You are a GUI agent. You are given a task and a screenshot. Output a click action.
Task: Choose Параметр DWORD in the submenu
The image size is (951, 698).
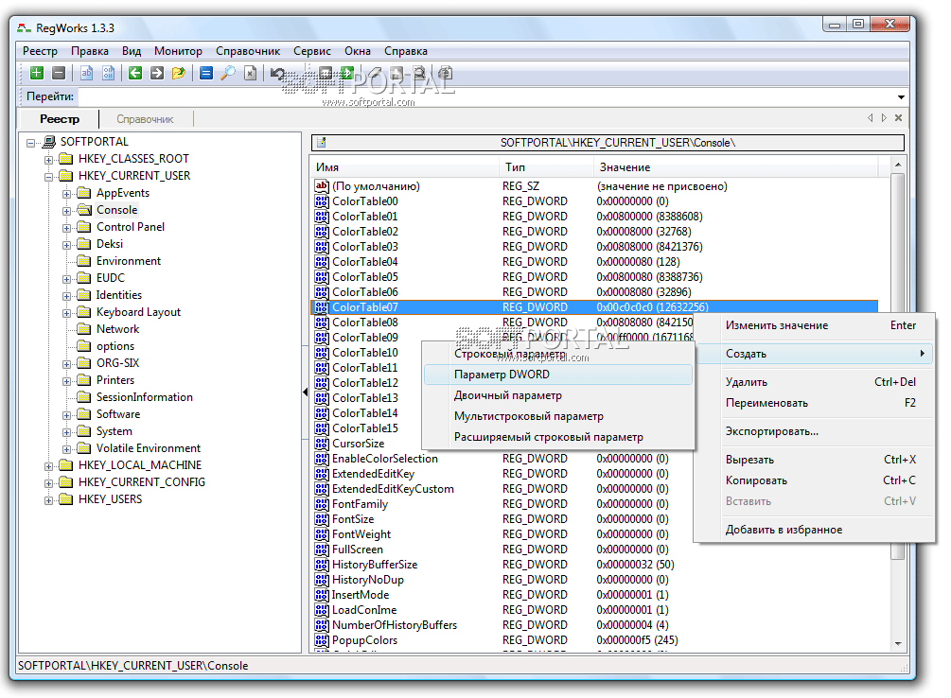tap(502, 375)
